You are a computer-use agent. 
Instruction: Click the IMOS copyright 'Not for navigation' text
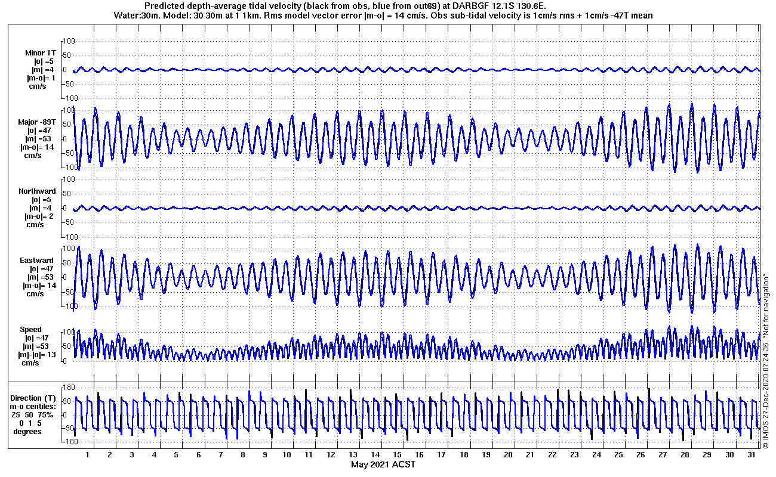[x=766, y=361]
